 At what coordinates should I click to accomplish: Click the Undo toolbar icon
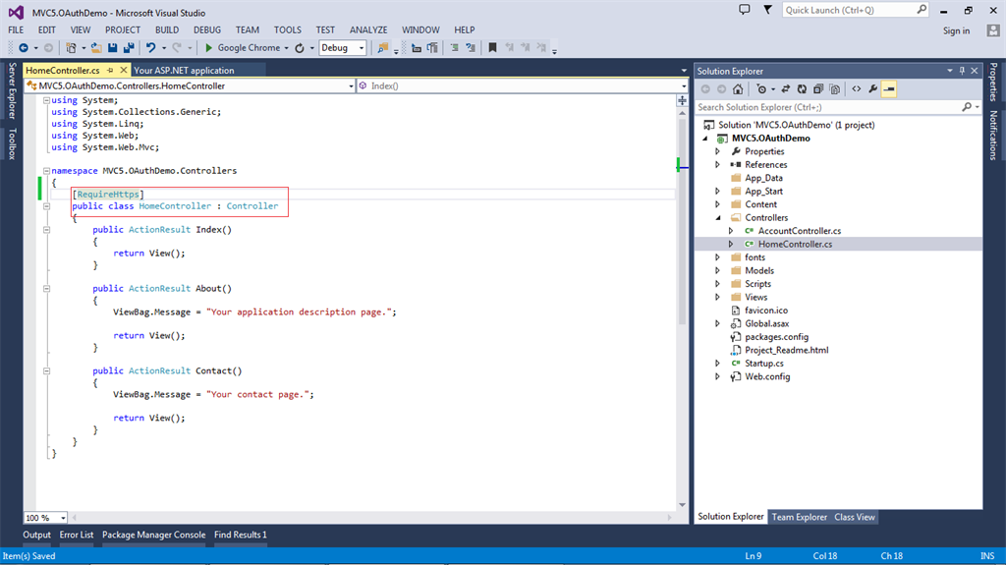pos(150,47)
